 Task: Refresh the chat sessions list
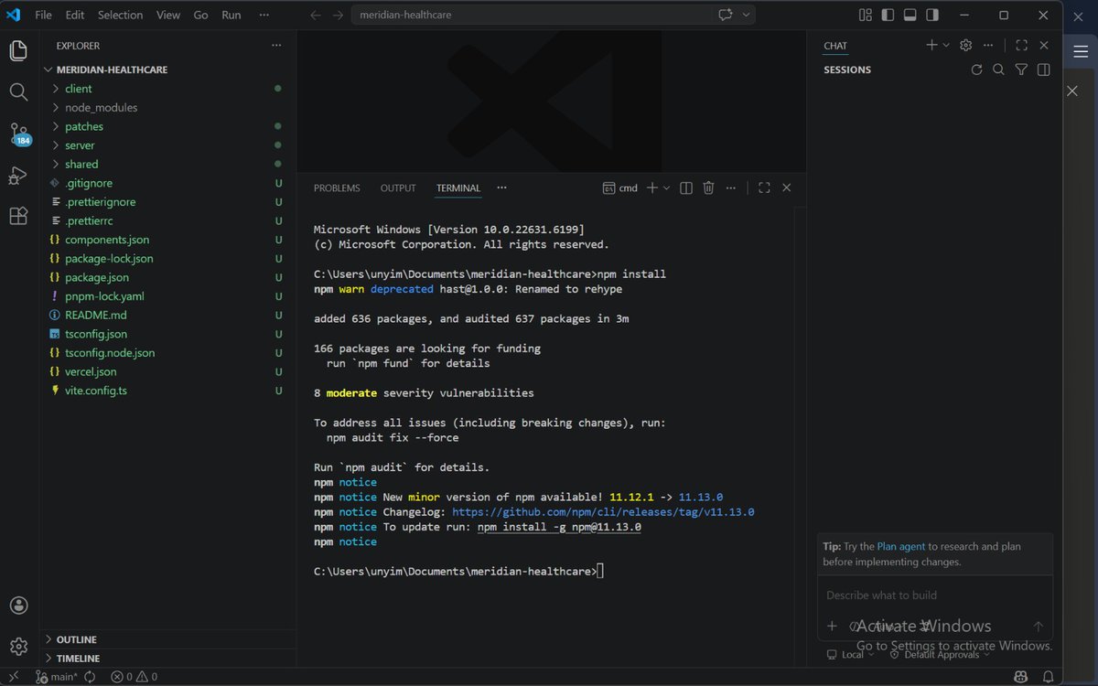[976, 70]
